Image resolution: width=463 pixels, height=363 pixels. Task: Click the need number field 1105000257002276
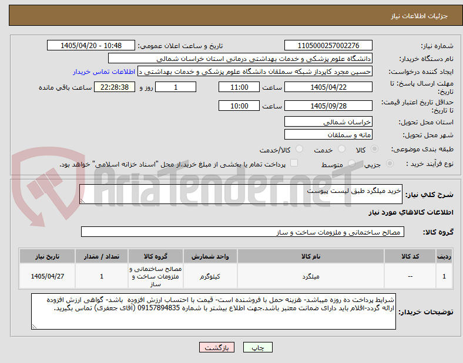(328, 45)
